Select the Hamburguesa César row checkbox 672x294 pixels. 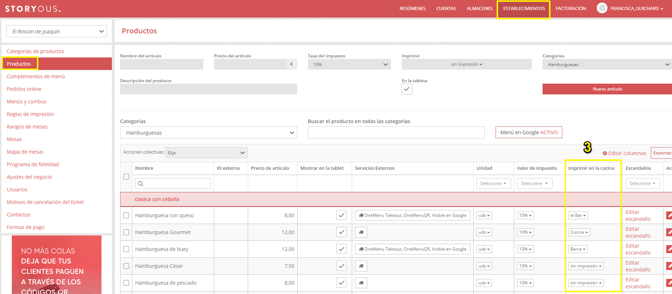click(x=126, y=266)
